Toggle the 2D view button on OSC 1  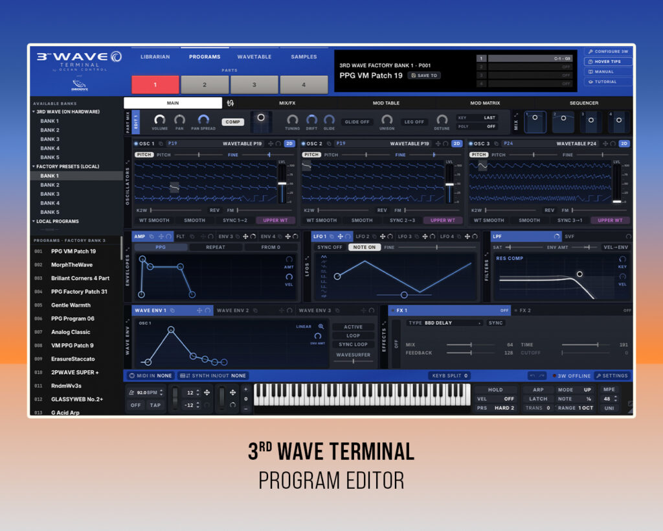click(x=289, y=143)
